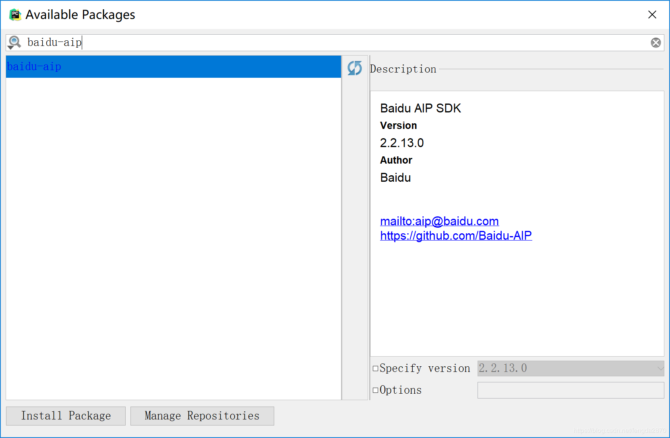670x438 pixels.
Task: Click the Available Packages window title
Action: 80,15
